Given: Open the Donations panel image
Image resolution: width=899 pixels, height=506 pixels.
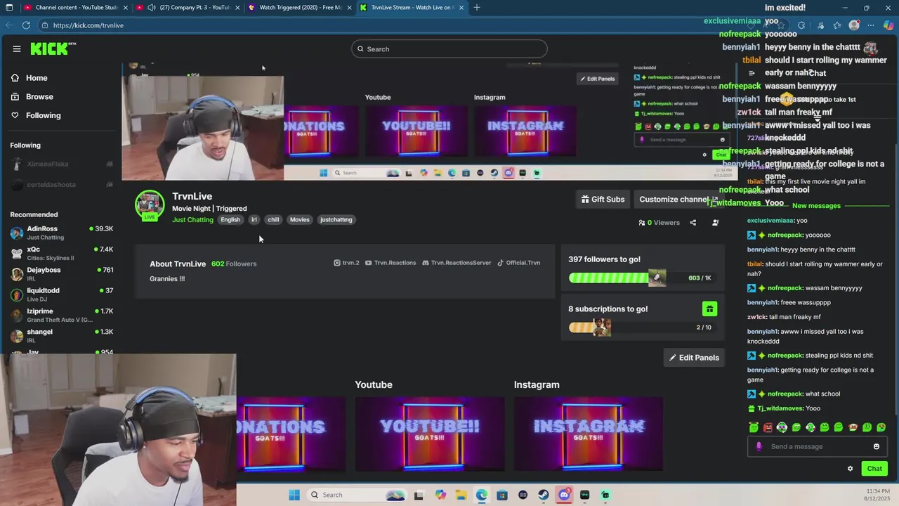Looking at the screenshot, I should [x=291, y=434].
